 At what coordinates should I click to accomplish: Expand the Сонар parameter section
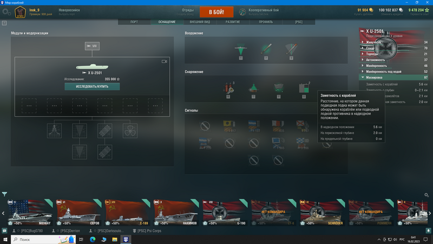(x=393, y=48)
